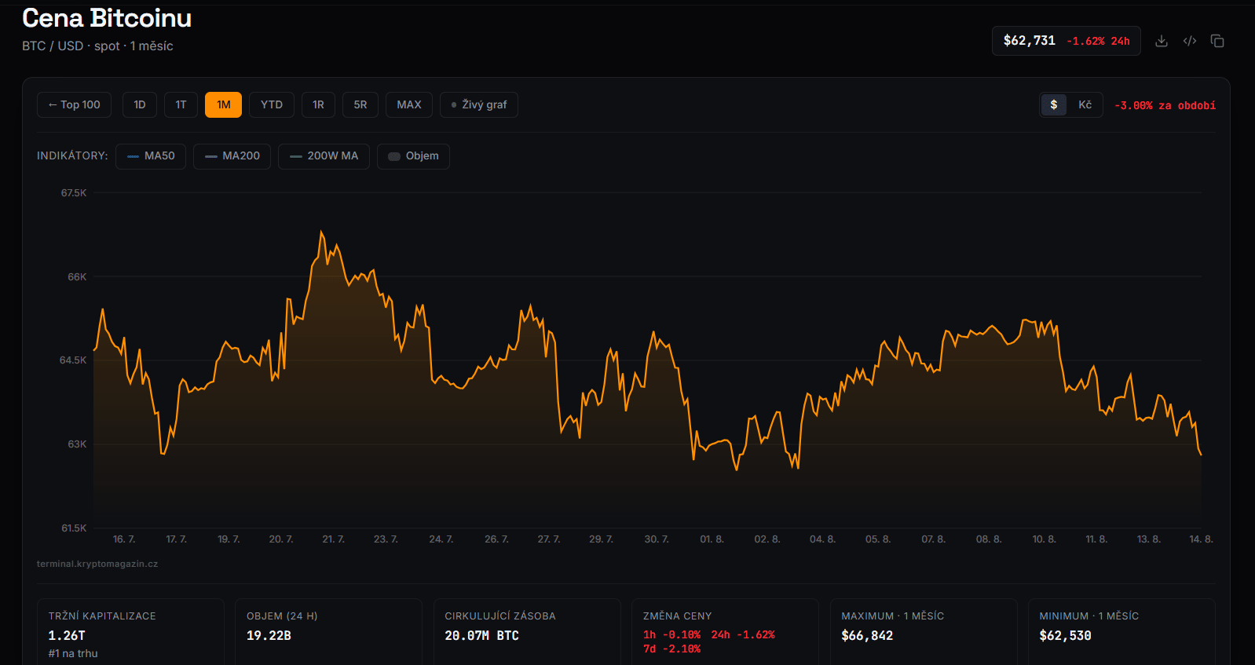Toggle the 200W MA indicator
The image size is (1255, 665).
[324, 156]
